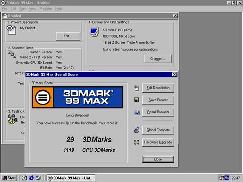This screenshot has height=182, width=243.
Task: Click the 'Fill Rate:' row label
Action: pyautogui.click(x=46, y=68)
